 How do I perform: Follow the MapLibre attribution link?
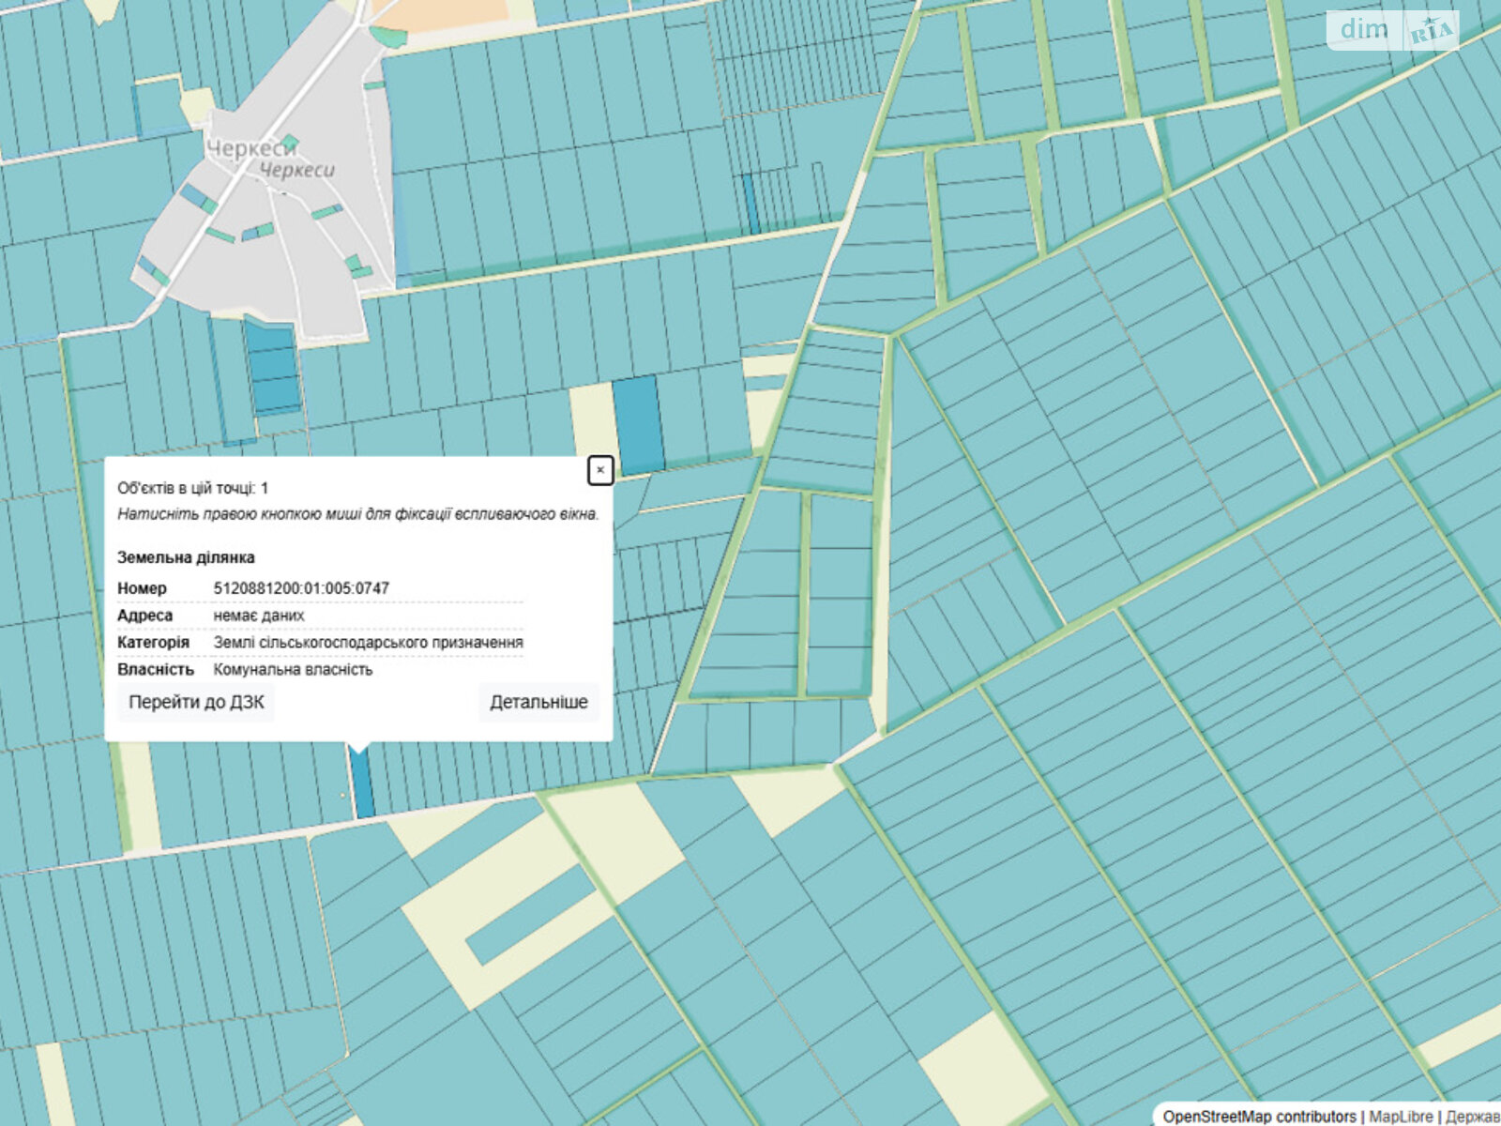(1401, 1116)
